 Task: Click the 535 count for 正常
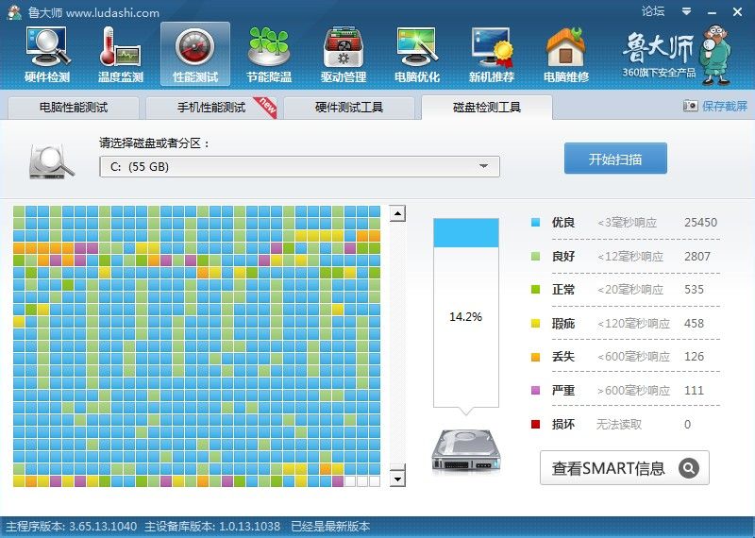click(x=694, y=290)
